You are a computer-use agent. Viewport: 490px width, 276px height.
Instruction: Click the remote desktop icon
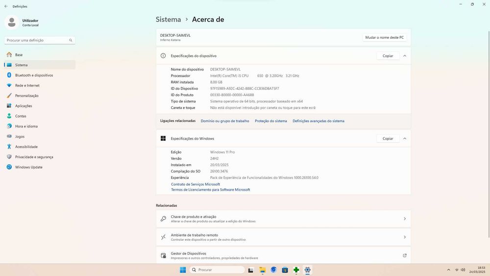pyautogui.click(x=163, y=237)
